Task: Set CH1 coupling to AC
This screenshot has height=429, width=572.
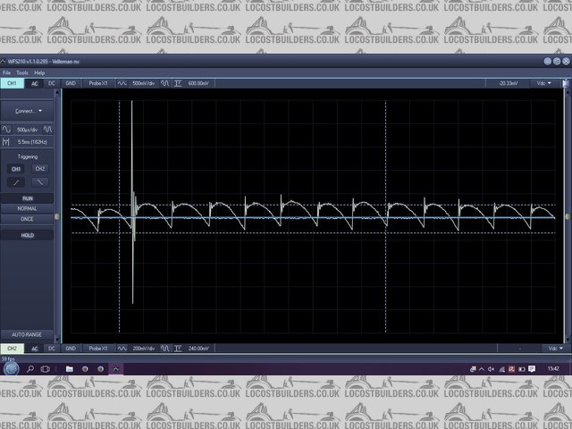Action: 35,83
